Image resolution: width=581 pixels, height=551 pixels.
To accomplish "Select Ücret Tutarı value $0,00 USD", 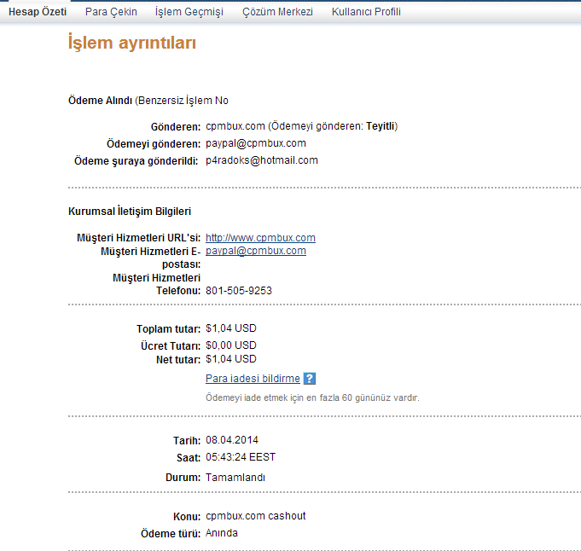I will (x=231, y=345).
